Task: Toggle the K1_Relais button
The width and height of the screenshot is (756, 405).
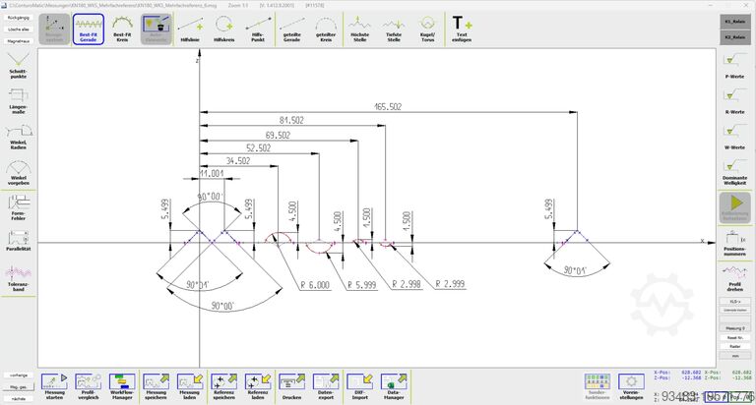Action: click(x=734, y=21)
